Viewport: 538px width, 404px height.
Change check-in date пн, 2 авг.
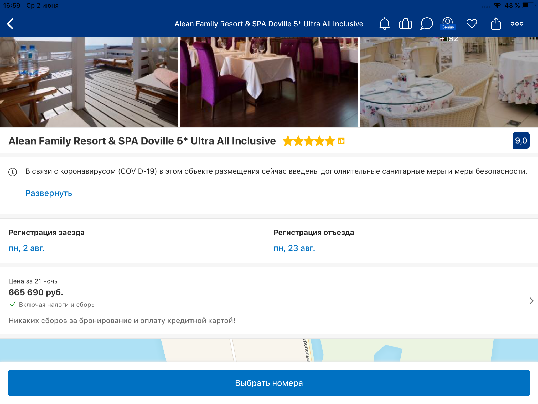click(x=27, y=248)
